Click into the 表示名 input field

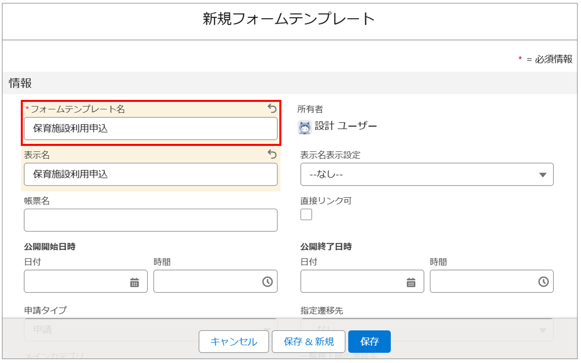150,175
